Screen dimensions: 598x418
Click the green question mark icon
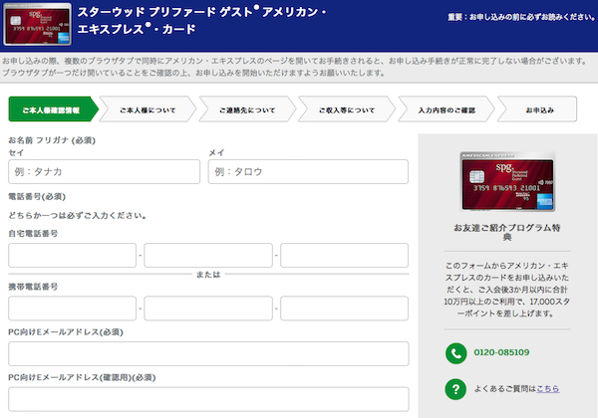(x=455, y=389)
